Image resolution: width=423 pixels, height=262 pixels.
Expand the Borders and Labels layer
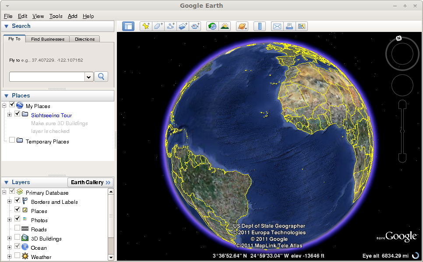[10, 201]
